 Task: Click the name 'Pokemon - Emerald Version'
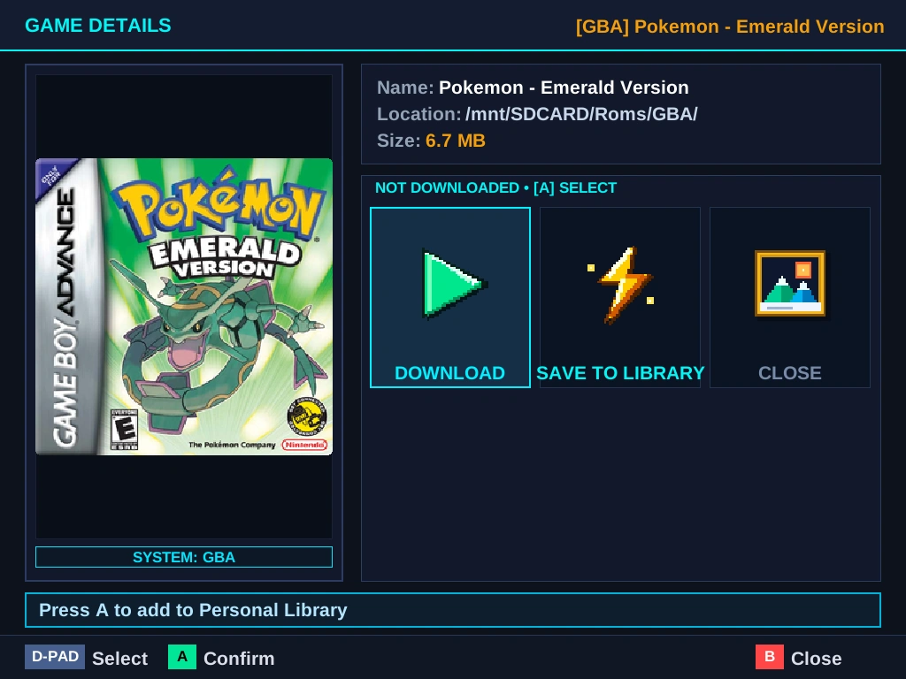pos(564,88)
